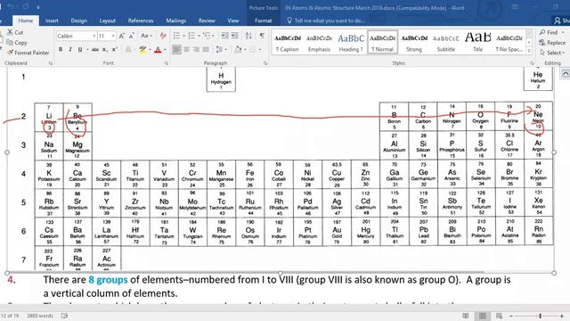Open Replace in Editing group
570x321 pixels.
pos(552,43)
